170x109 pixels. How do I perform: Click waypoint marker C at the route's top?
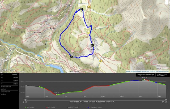[x=82, y=9]
